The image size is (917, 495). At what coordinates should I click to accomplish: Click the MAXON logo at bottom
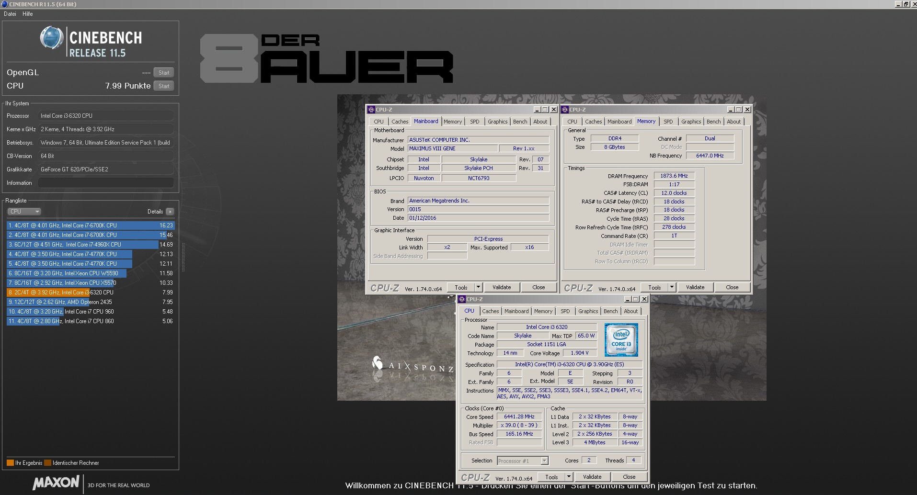pyautogui.click(x=56, y=483)
